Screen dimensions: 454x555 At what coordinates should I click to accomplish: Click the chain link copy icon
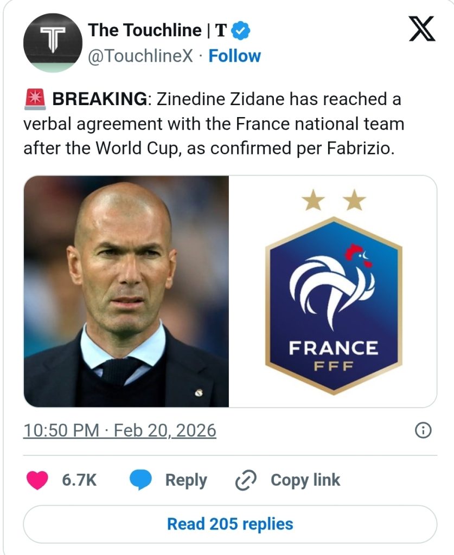click(246, 480)
